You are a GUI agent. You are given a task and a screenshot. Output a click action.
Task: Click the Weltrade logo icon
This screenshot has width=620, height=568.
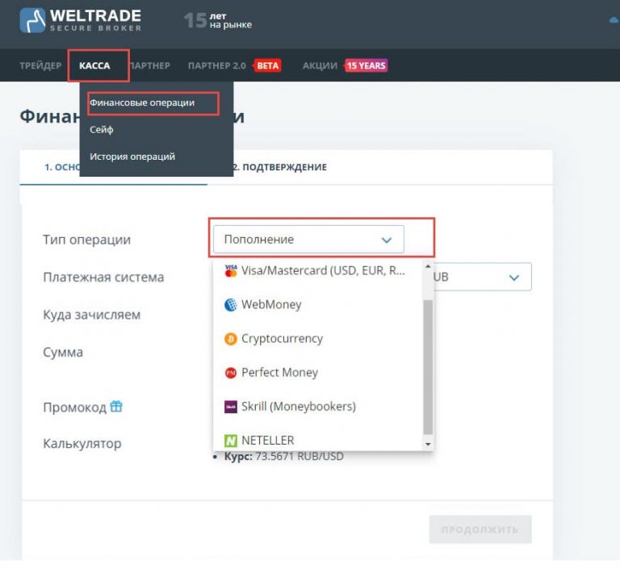[x=32, y=20]
